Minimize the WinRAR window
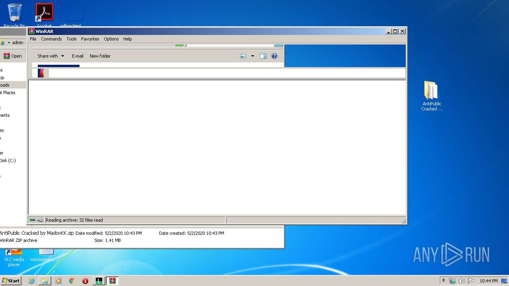 (x=389, y=31)
